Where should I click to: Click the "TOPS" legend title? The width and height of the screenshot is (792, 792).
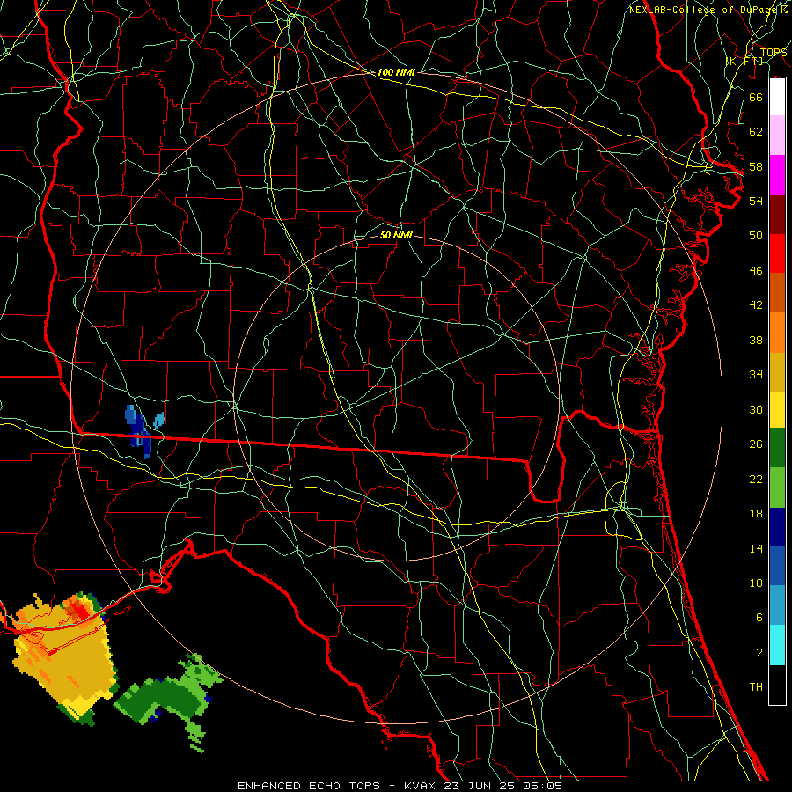pyautogui.click(x=774, y=53)
